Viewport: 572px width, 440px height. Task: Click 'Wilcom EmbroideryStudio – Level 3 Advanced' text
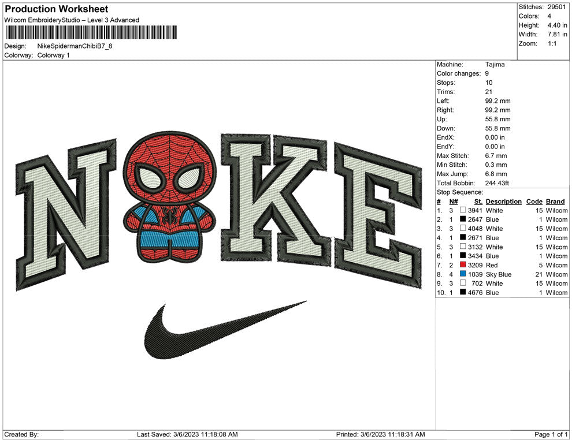72,20
